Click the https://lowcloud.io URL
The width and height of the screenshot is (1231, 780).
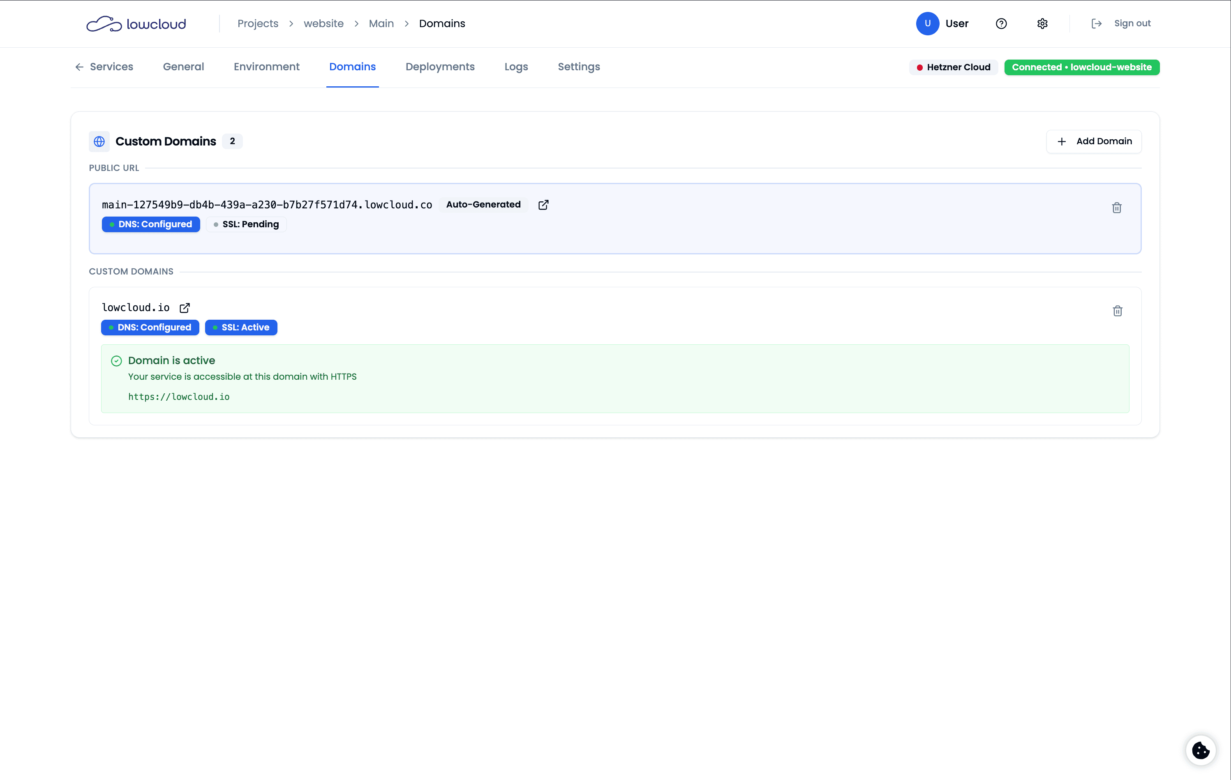click(178, 397)
